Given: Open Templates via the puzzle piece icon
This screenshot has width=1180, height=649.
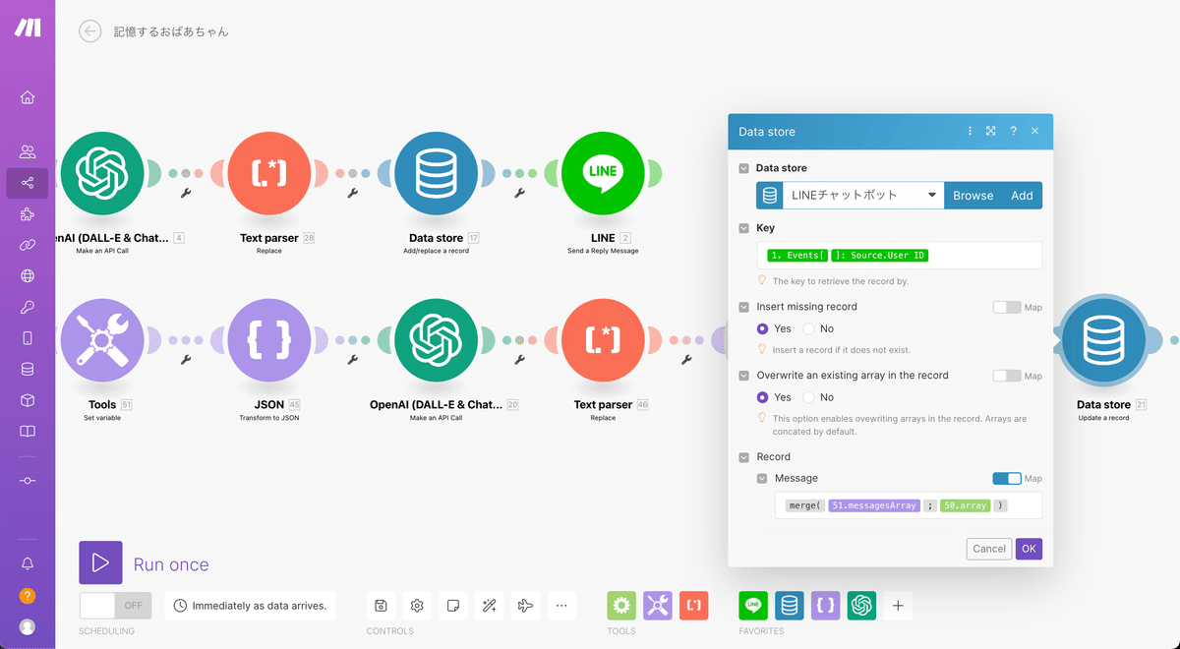Looking at the screenshot, I should tap(28, 214).
